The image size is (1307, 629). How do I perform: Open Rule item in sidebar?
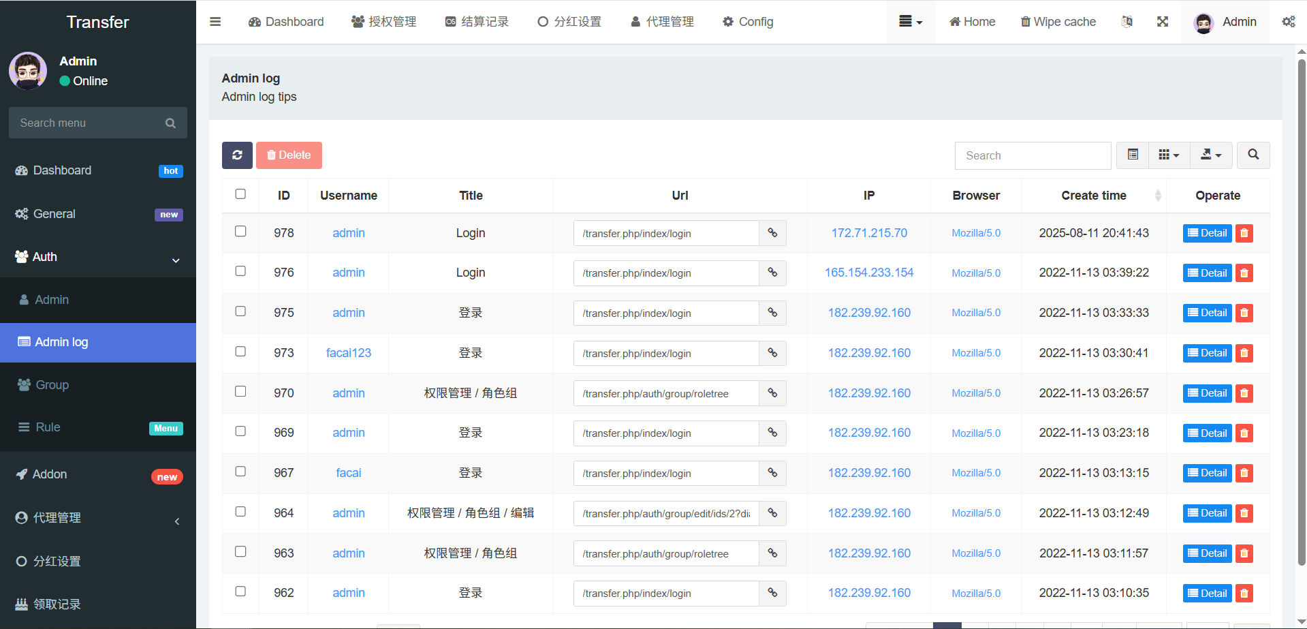pos(98,427)
